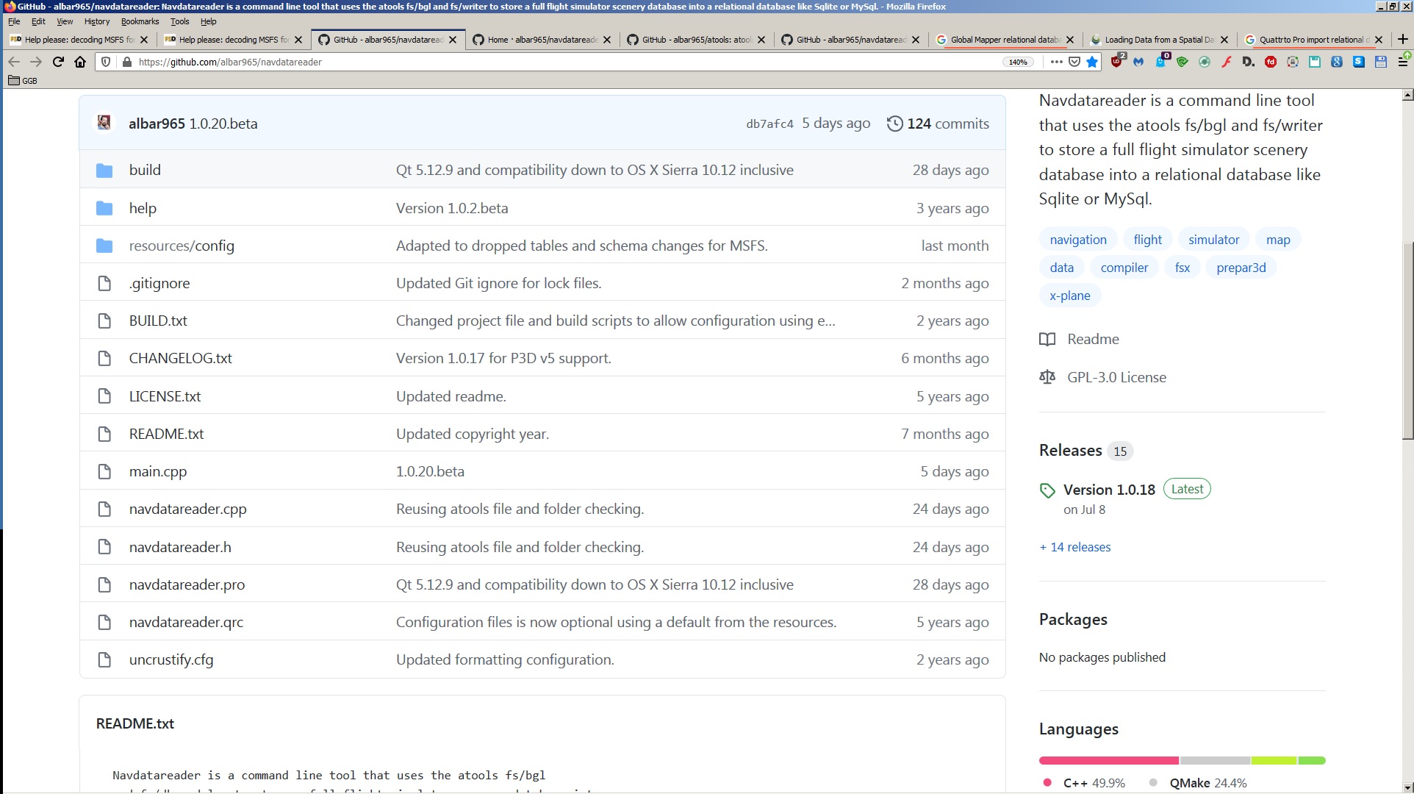The width and height of the screenshot is (1414, 794).
Task: Save the Pocket page via Pocket icon
Action: point(1074,62)
